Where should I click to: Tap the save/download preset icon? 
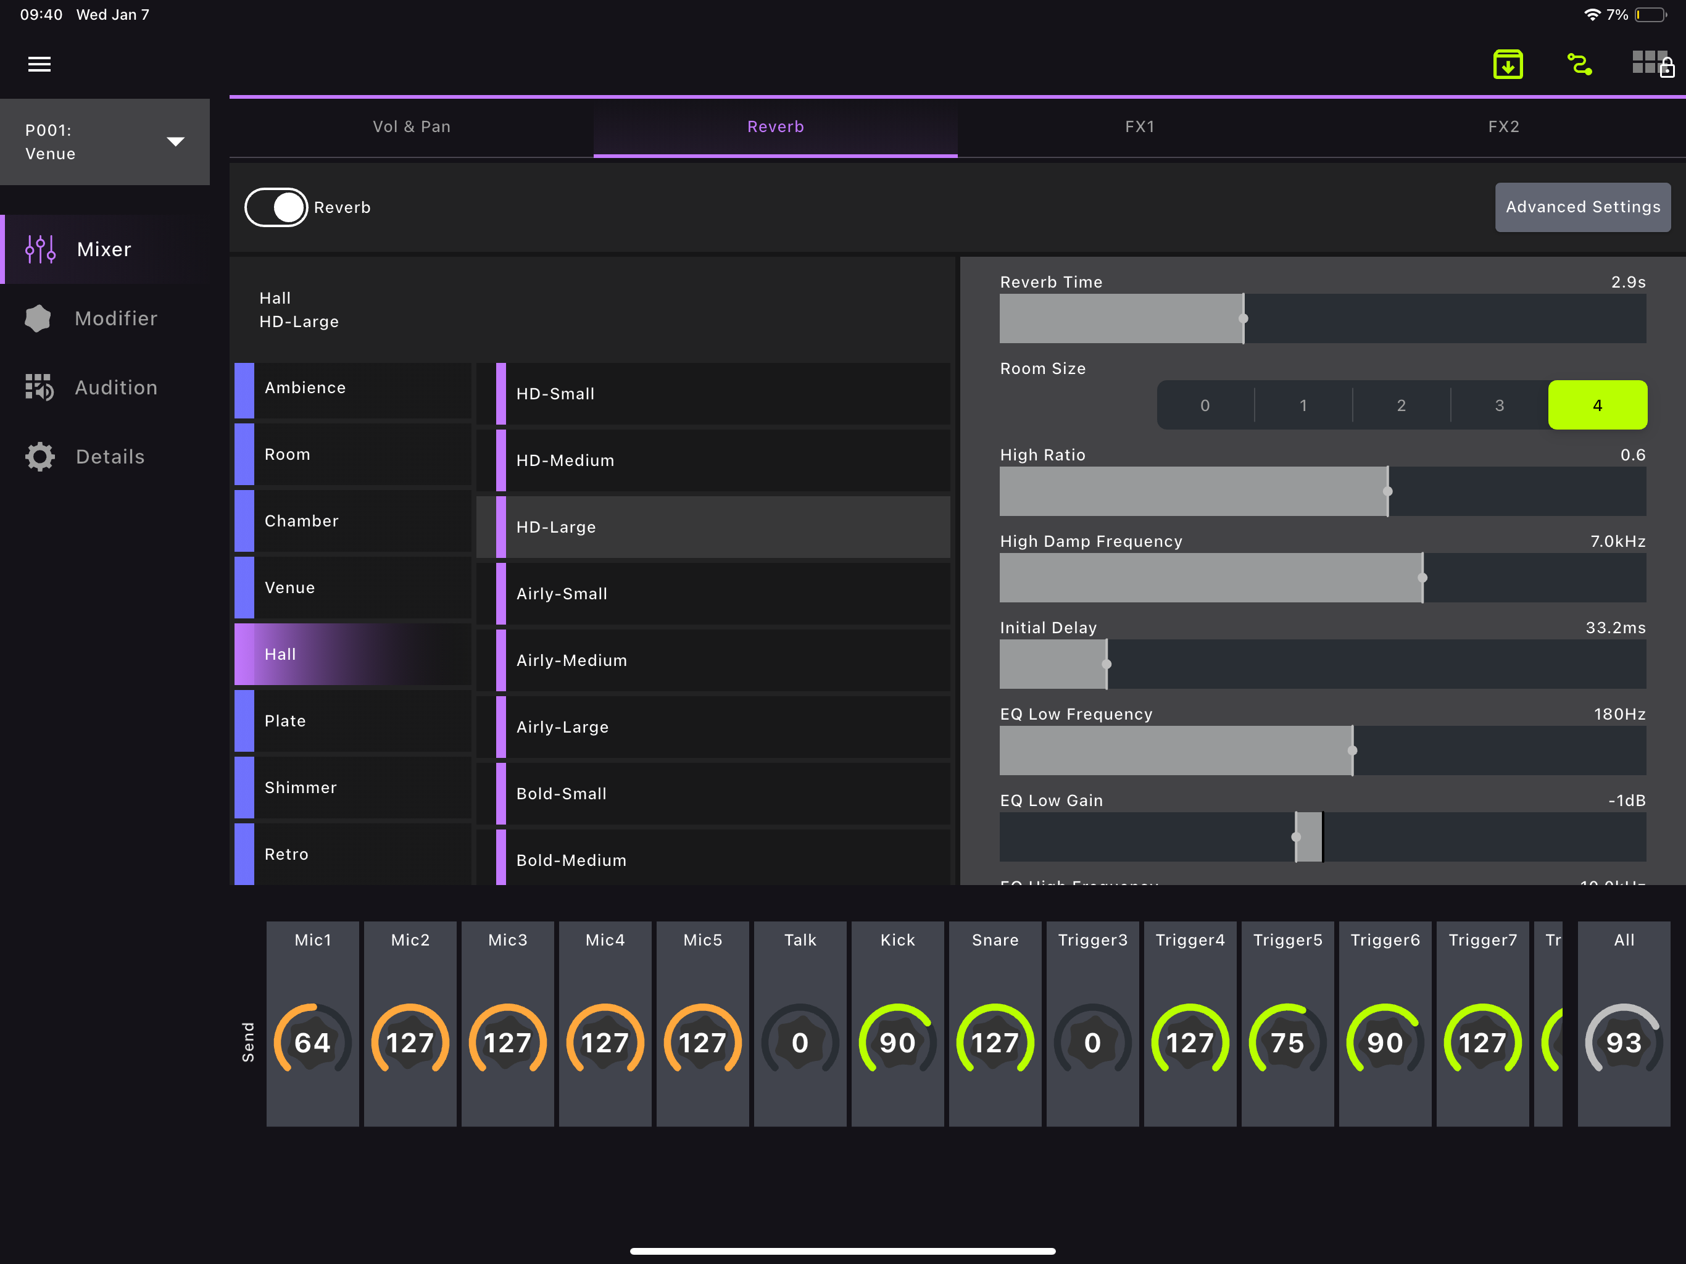[1508, 64]
